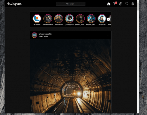Open post options three-dot menu
This screenshot has height=115, width=147.
tap(108, 35)
